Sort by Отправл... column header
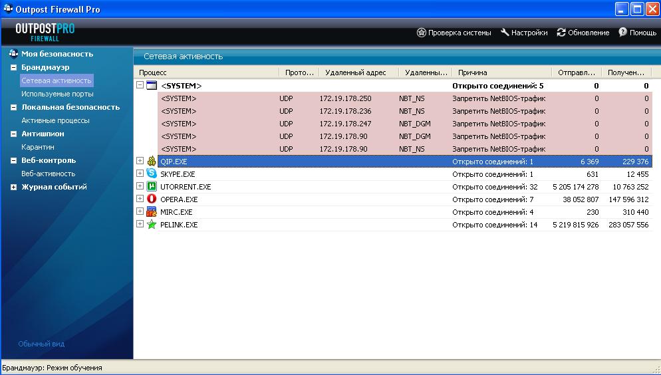Viewport: 661px width, 375px height. pyautogui.click(x=577, y=72)
